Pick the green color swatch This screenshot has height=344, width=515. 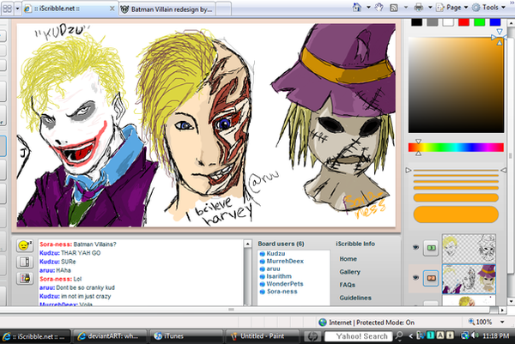[x=480, y=22]
